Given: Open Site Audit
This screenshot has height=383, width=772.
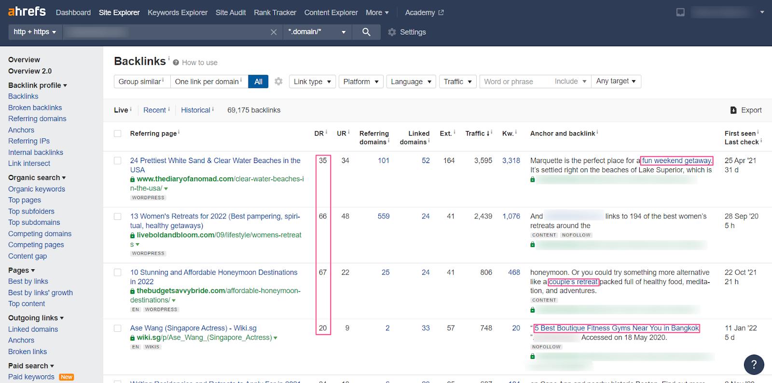Looking at the screenshot, I should 231,13.
